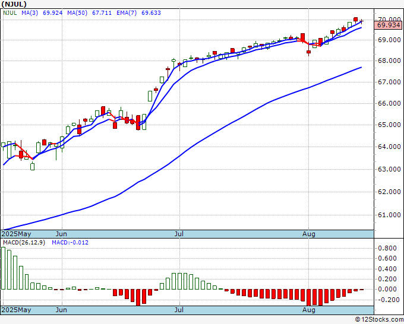Click the latest candlestick near 70.000
404x324 pixels.
click(361, 21)
